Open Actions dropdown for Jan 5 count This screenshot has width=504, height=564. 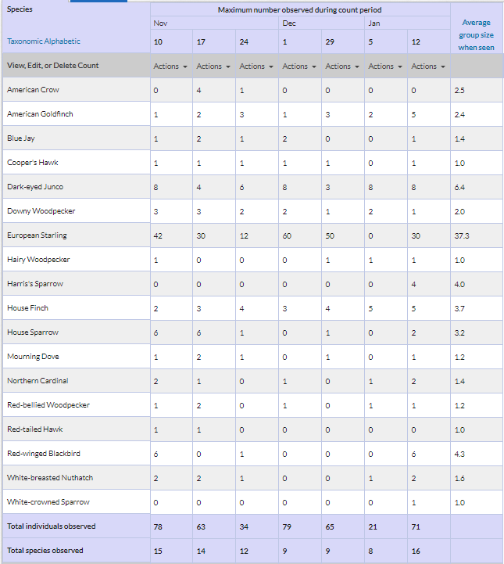click(x=385, y=66)
